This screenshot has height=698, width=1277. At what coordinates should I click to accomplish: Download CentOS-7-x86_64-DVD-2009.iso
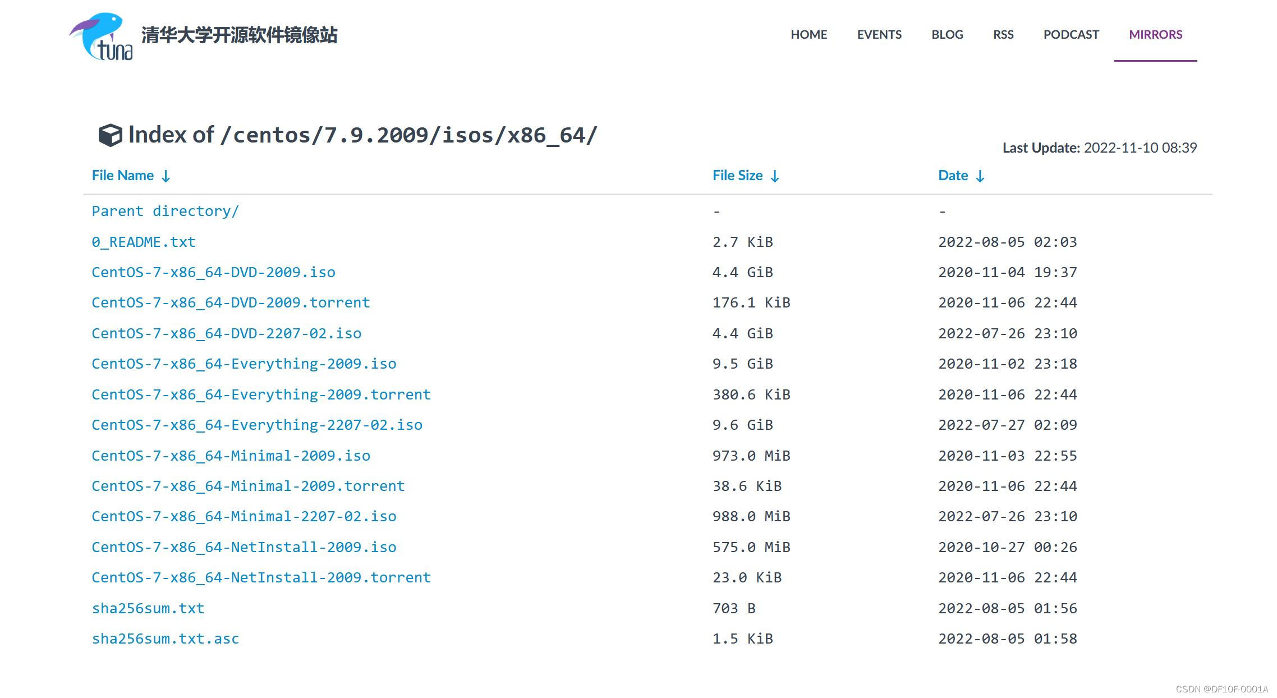coord(214,272)
